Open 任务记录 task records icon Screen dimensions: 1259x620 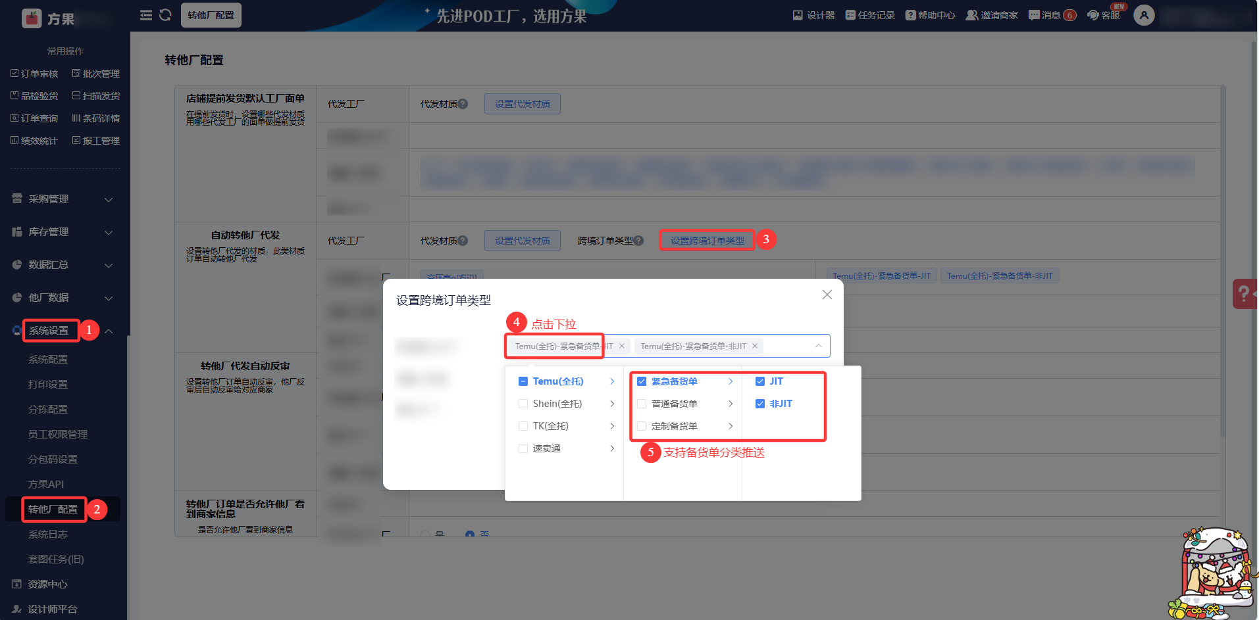click(850, 15)
